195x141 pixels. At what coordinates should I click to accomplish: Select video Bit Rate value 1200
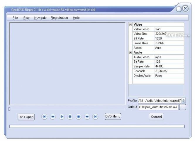pyautogui.click(x=169, y=39)
